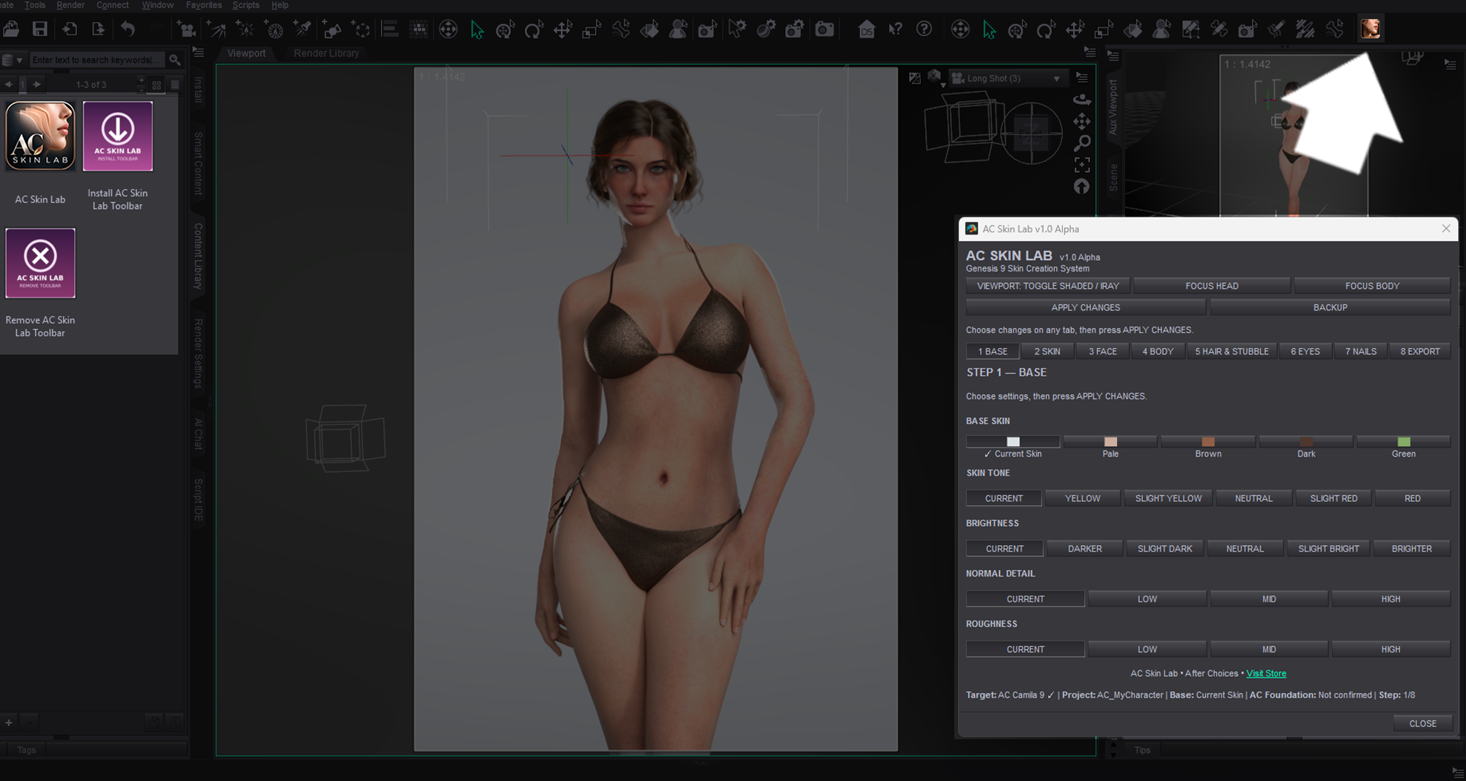The width and height of the screenshot is (1466, 781).
Task: Open the Aux Viewport options menu
Action: [x=1450, y=64]
